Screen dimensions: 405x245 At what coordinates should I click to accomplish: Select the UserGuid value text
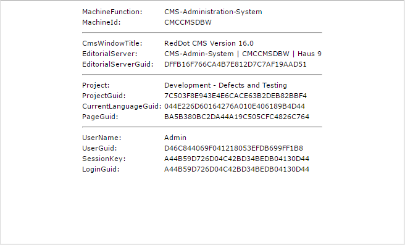tap(233, 149)
